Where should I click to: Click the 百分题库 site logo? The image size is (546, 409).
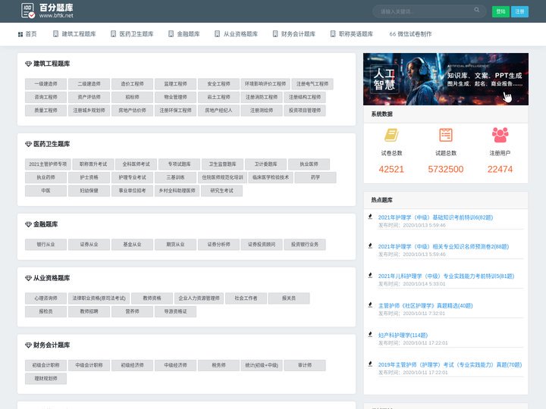coord(47,11)
